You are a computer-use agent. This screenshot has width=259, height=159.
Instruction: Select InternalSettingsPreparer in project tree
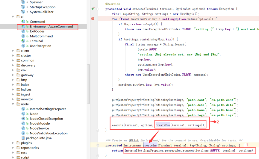[x=48, y=109]
